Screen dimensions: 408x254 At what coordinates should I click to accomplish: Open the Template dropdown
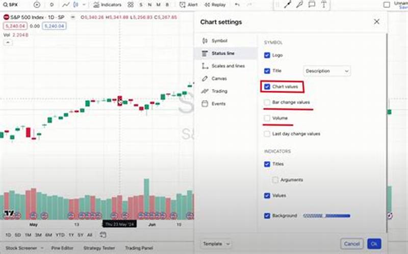216,244
